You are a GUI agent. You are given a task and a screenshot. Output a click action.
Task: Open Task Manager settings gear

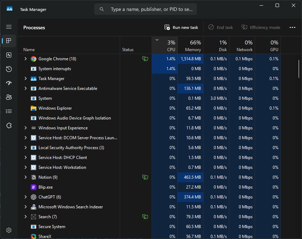coord(9,230)
